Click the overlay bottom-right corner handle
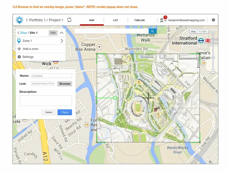 [200, 142]
